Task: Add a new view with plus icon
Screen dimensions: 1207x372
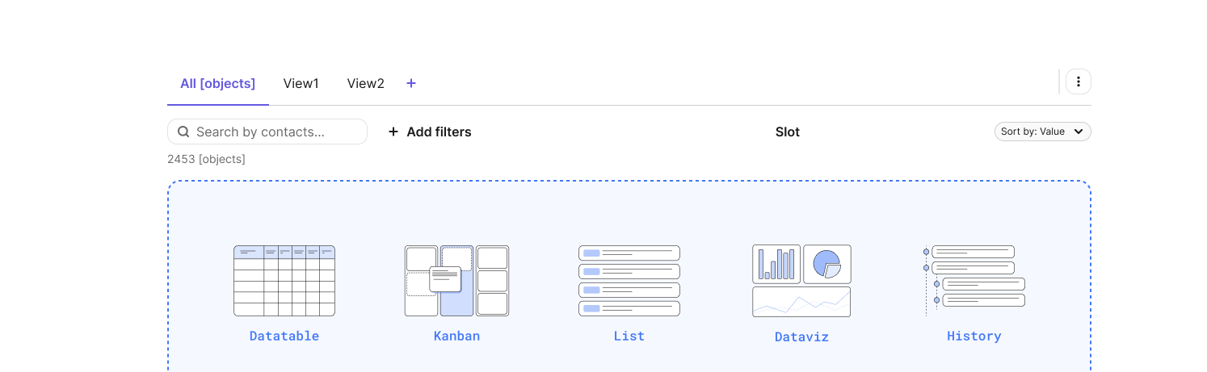Action: point(411,83)
